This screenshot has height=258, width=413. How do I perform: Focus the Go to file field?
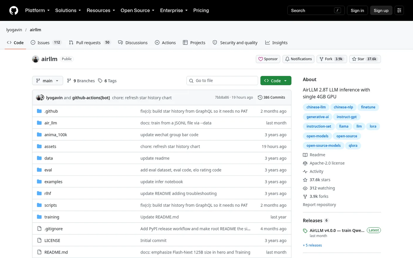(222, 80)
